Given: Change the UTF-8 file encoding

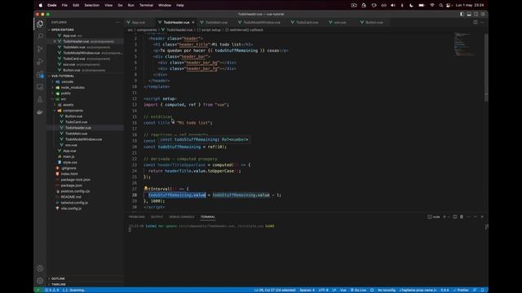Looking at the screenshot, I should coord(323,290).
